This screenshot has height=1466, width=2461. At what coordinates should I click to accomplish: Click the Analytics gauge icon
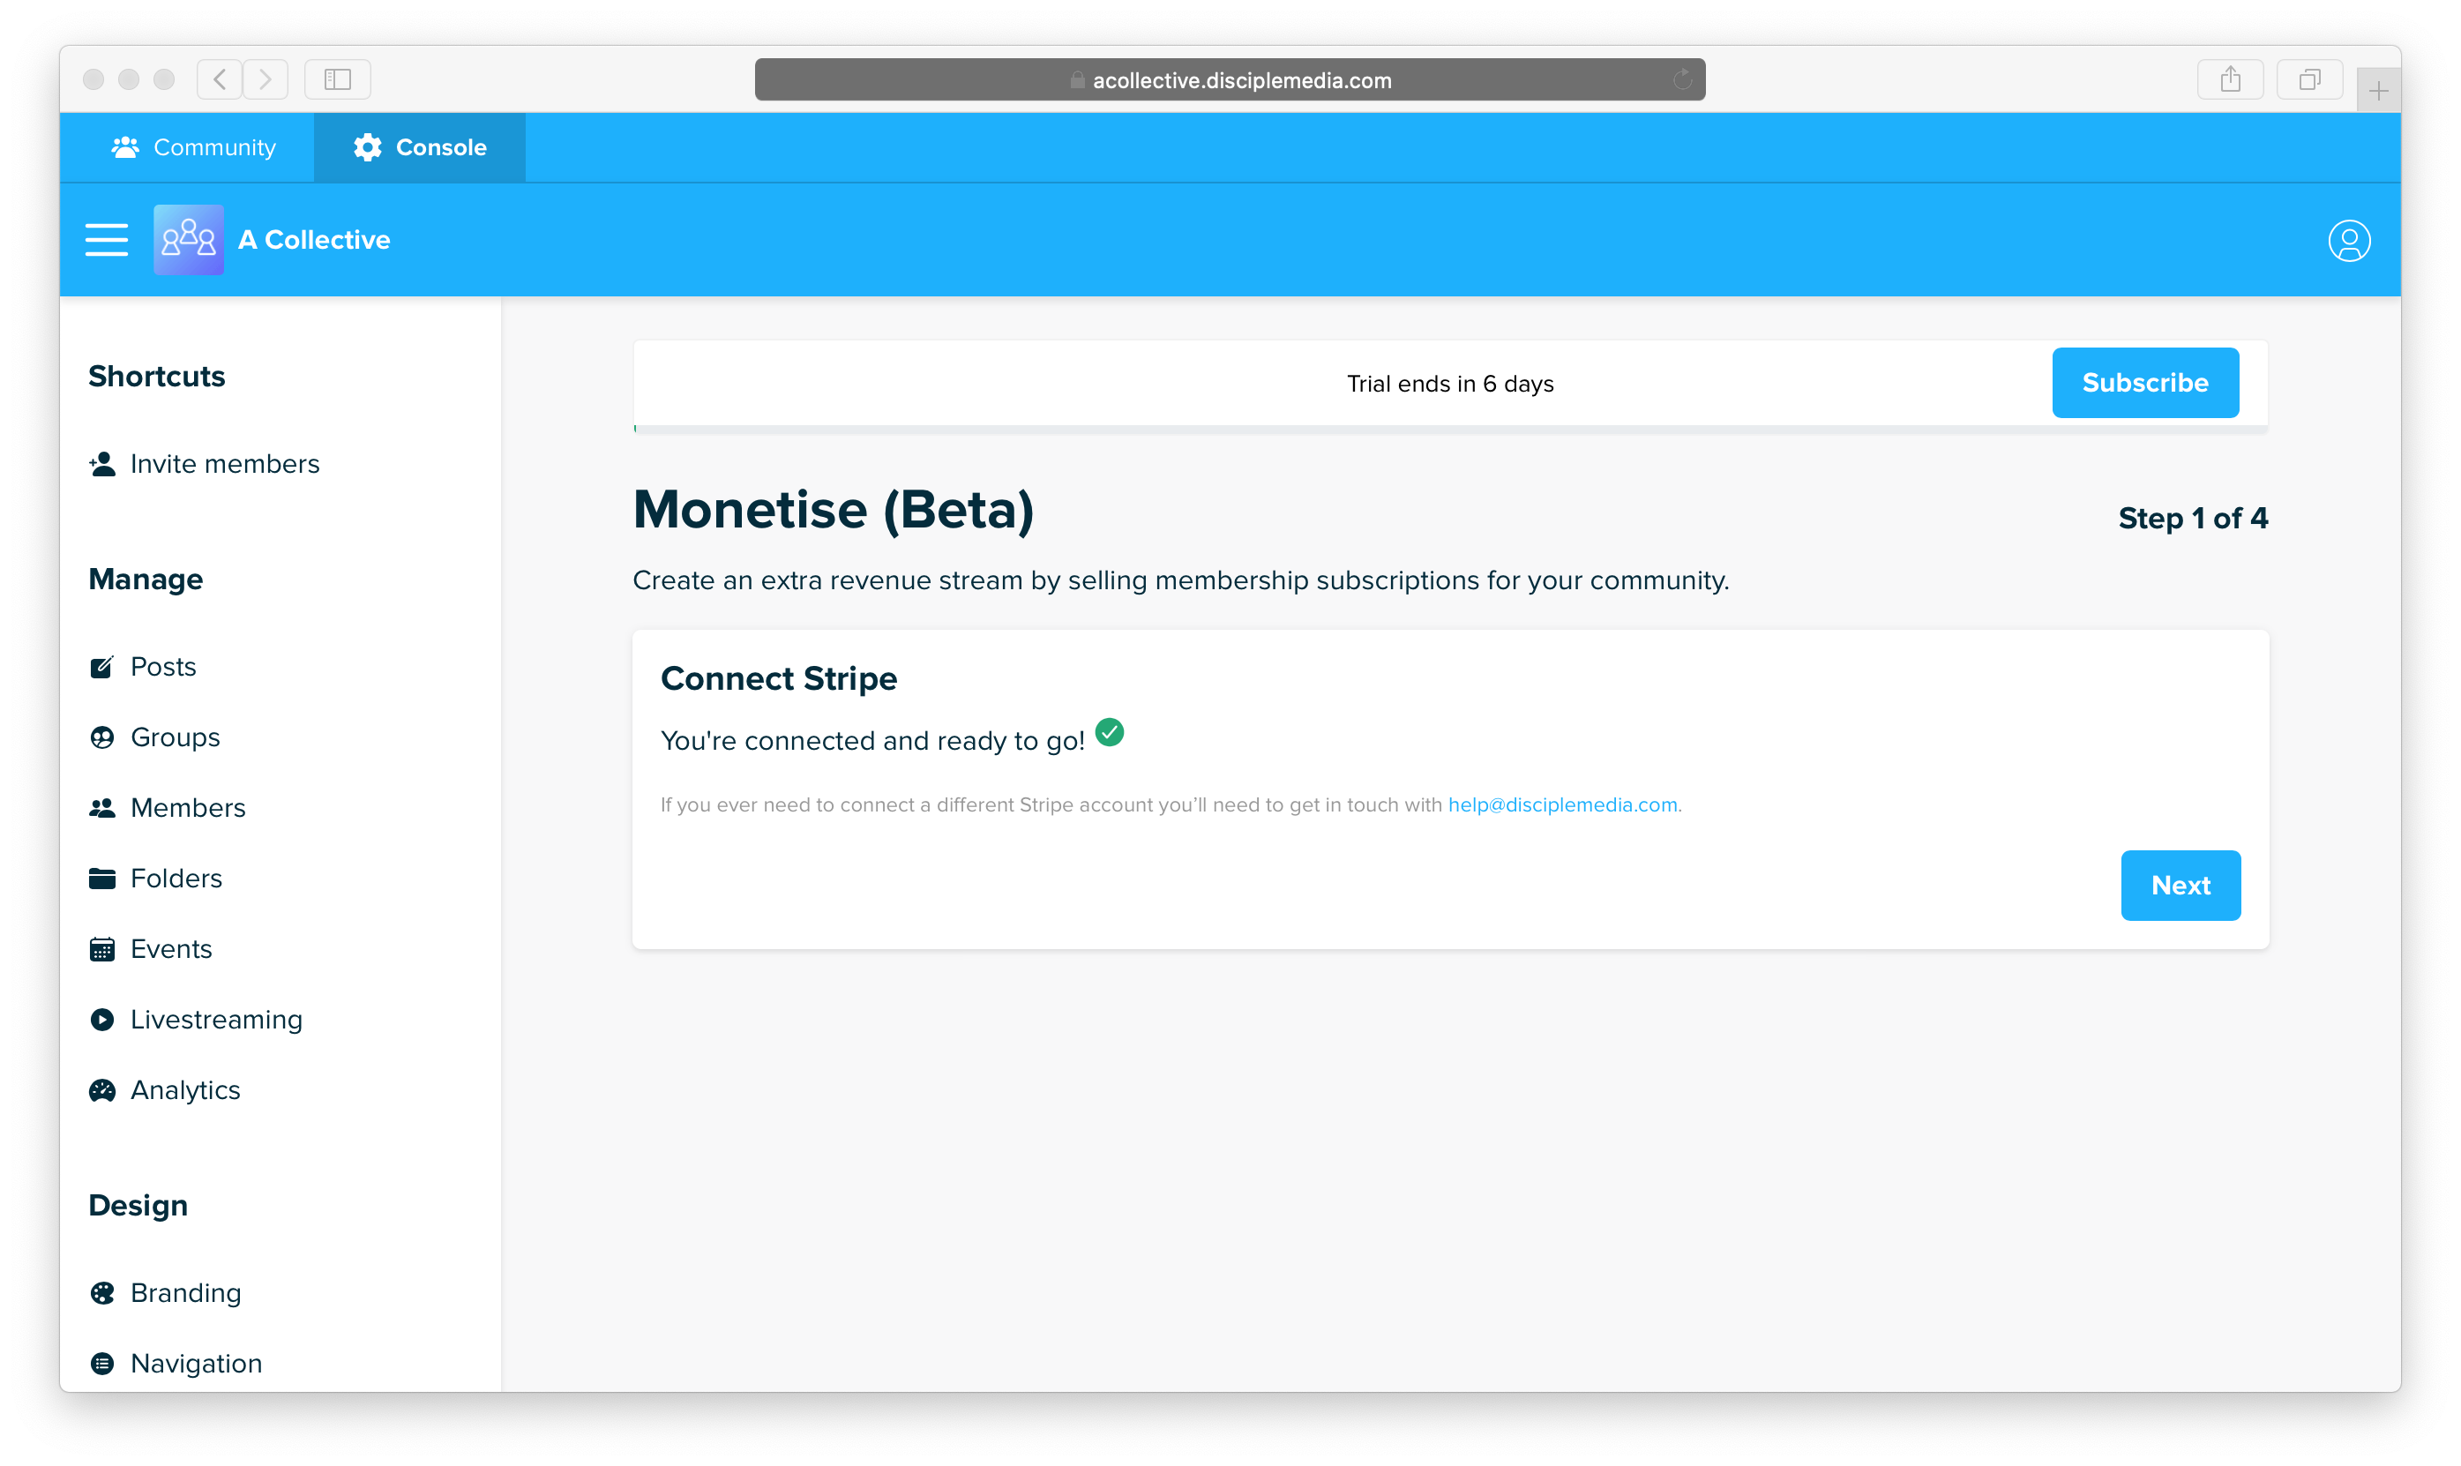tap(101, 1090)
